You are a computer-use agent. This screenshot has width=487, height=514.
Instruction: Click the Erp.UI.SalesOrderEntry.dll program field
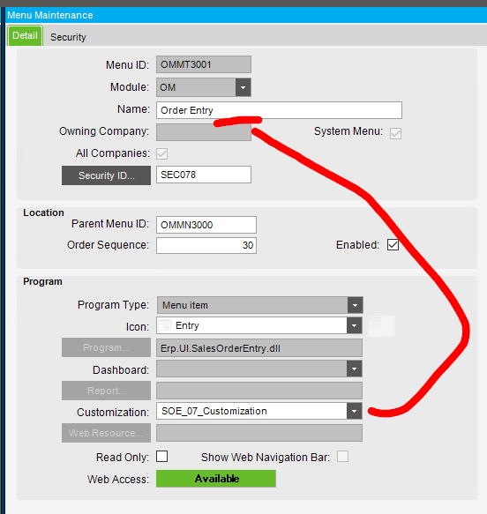tap(259, 348)
